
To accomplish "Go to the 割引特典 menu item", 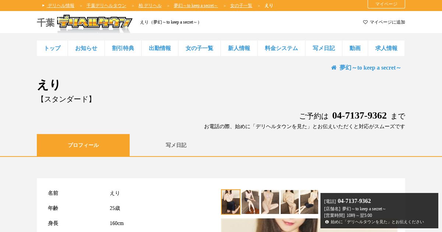I will pos(123,48).
